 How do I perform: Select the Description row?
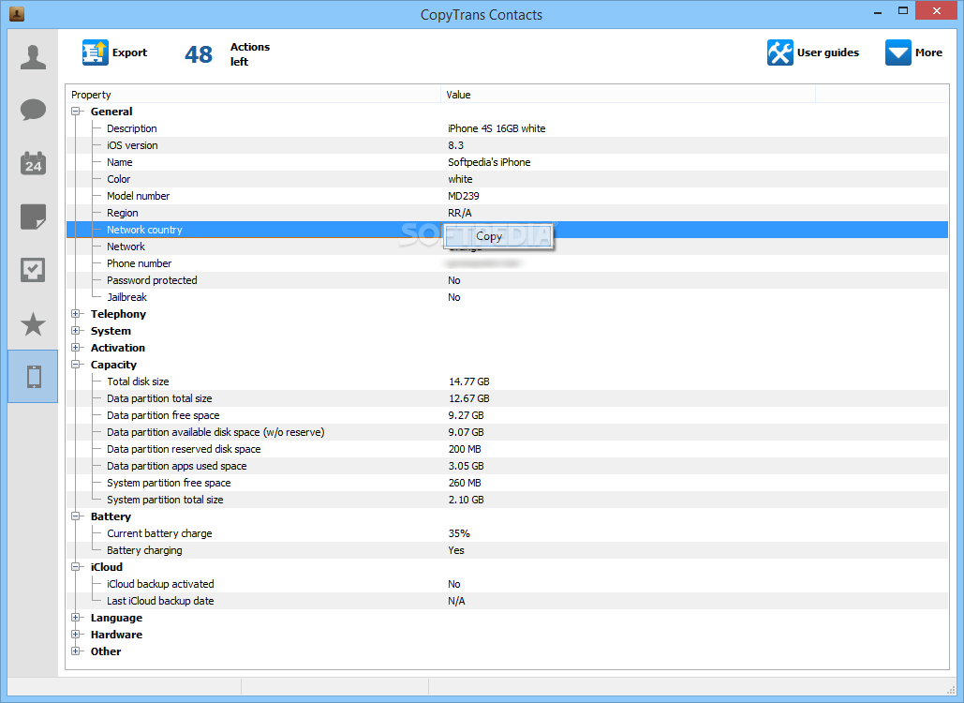507,128
